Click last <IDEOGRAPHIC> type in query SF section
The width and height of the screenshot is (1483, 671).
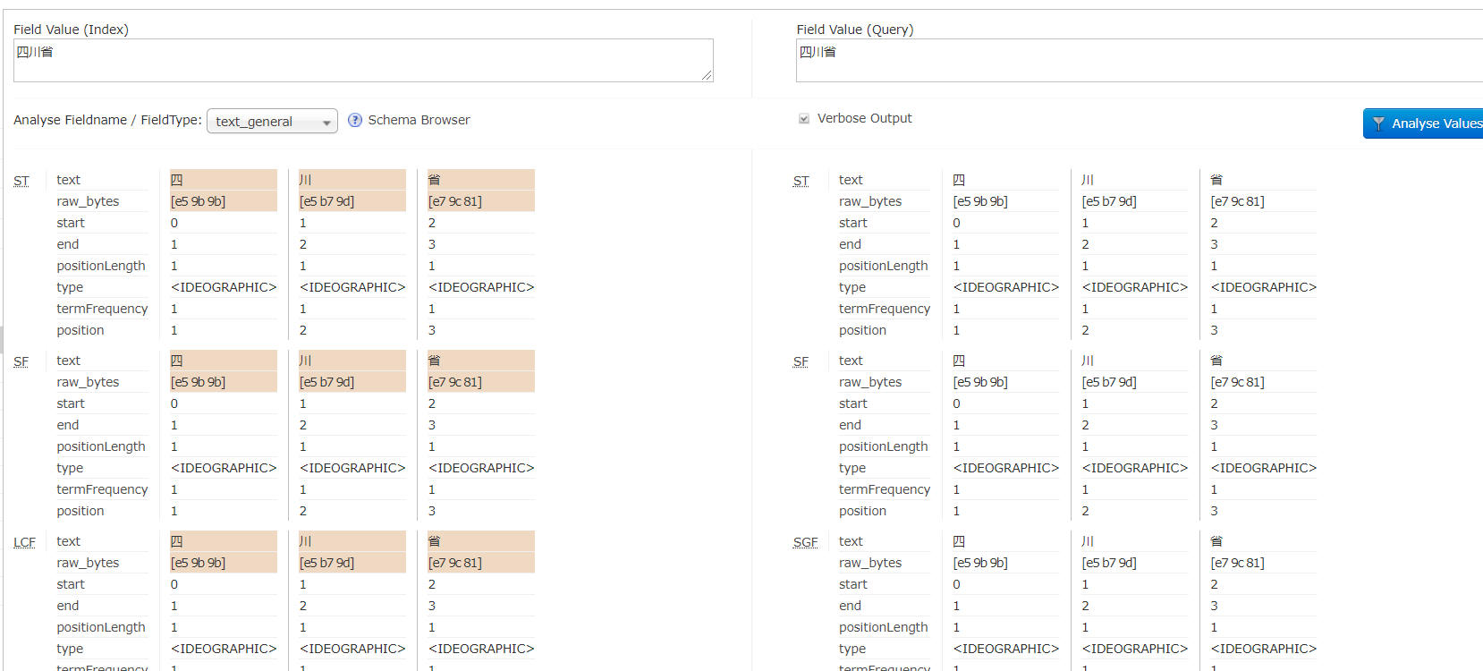1264,468
